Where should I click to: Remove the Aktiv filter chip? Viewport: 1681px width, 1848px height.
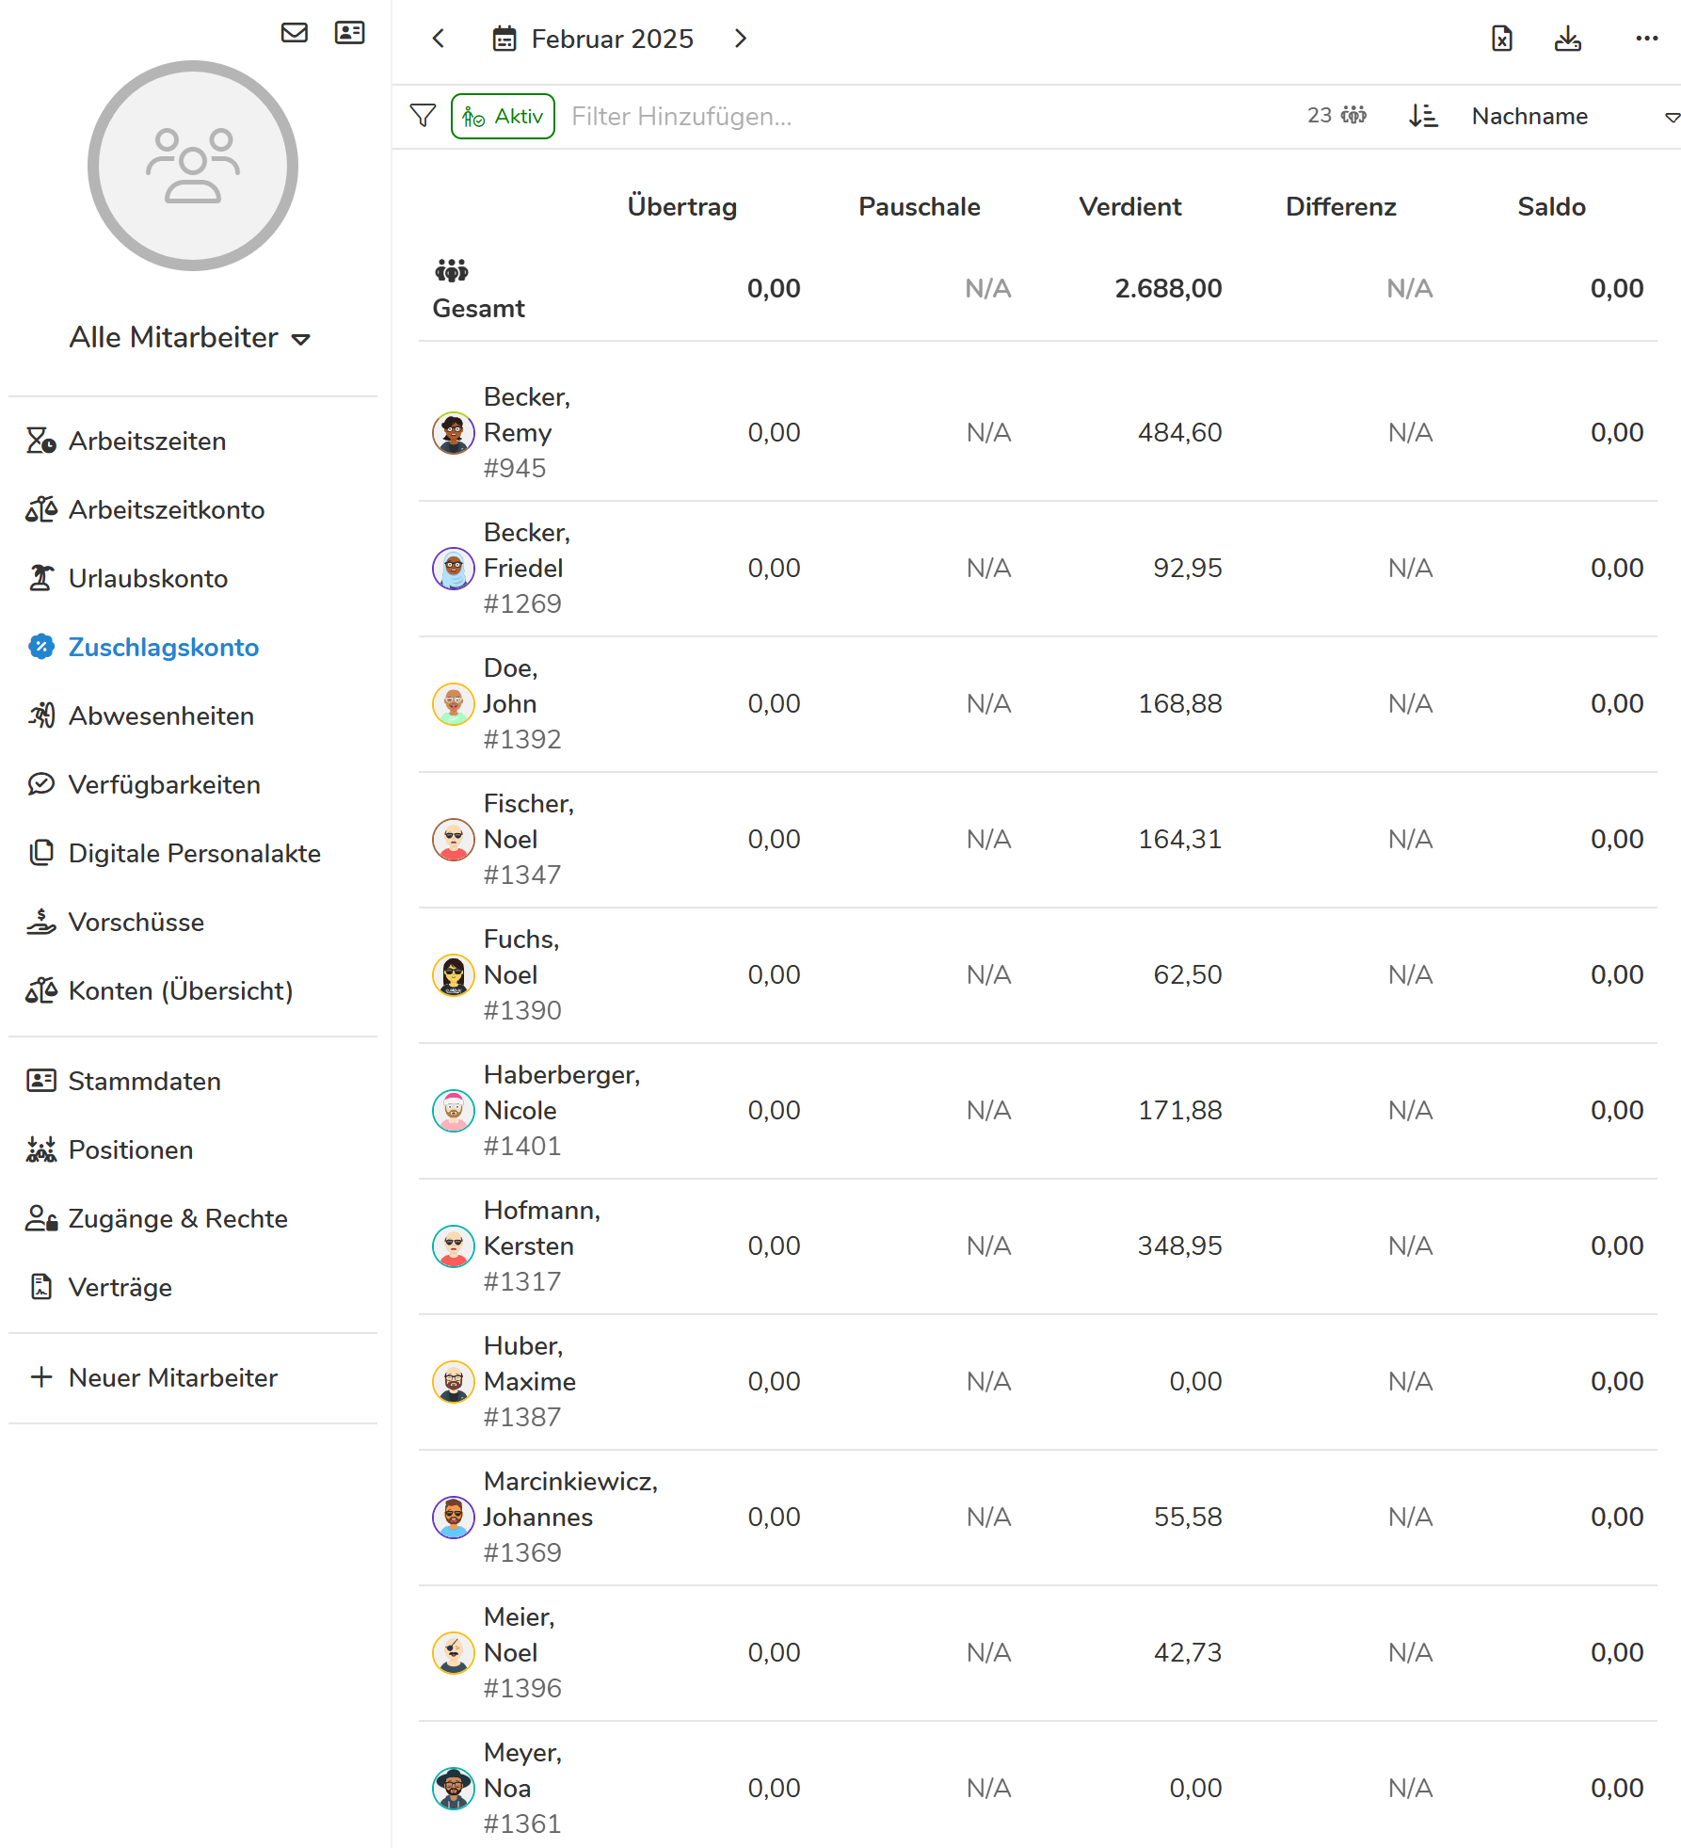pyautogui.click(x=503, y=116)
